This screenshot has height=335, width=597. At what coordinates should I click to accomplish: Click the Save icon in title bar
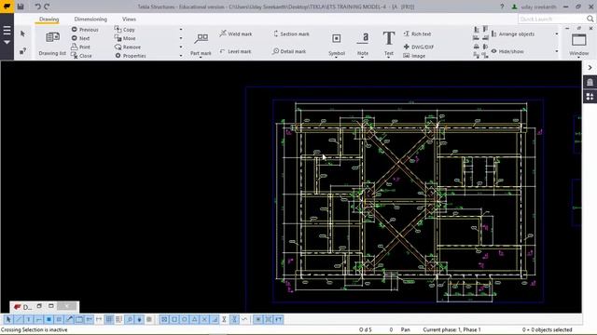pyautogui.click(x=21, y=7)
